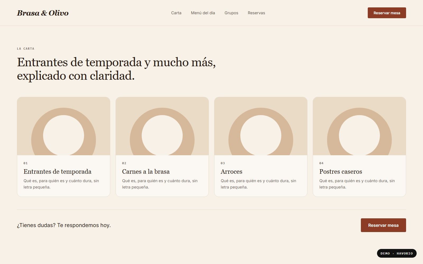
Task: Go to the Carta nav item
Action: [x=176, y=13]
